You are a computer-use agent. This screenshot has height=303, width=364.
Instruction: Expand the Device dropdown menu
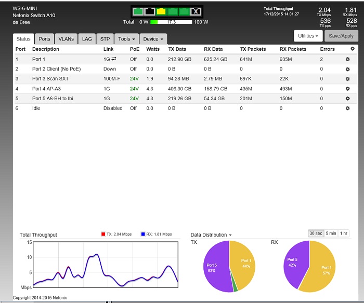(x=153, y=39)
